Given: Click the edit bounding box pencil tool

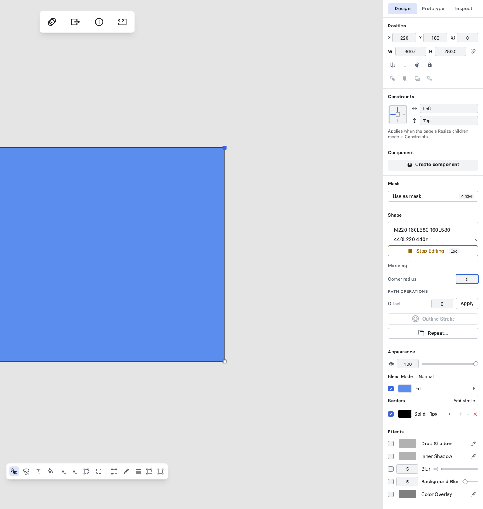Looking at the screenshot, I should [86, 471].
